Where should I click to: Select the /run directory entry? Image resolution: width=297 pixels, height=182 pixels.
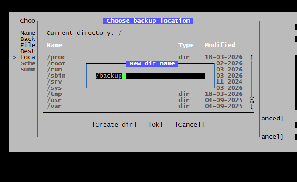[54, 70]
